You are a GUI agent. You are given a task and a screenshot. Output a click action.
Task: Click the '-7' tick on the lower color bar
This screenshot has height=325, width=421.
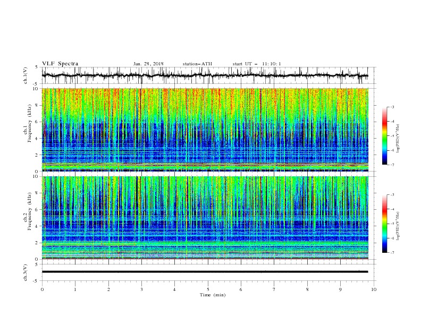392,253
